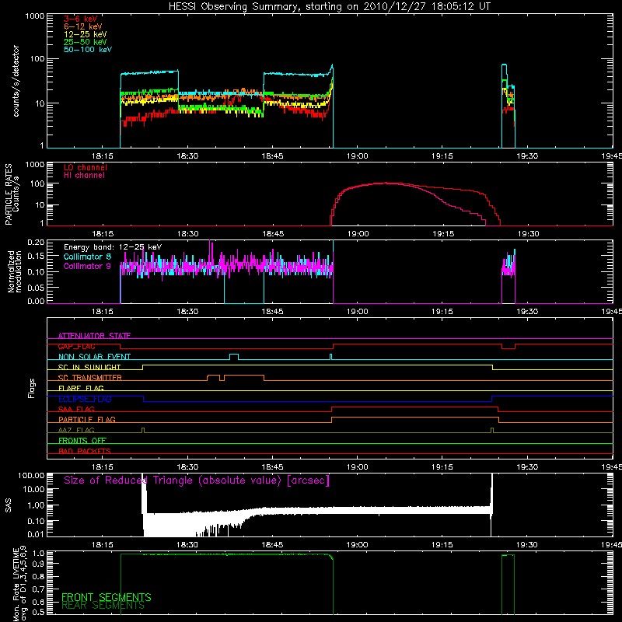The width and height of the screenshot is (622, 622).
Task: Select the SAA_FLAG label
Action: pyautogui.click(x=76, y=409)
